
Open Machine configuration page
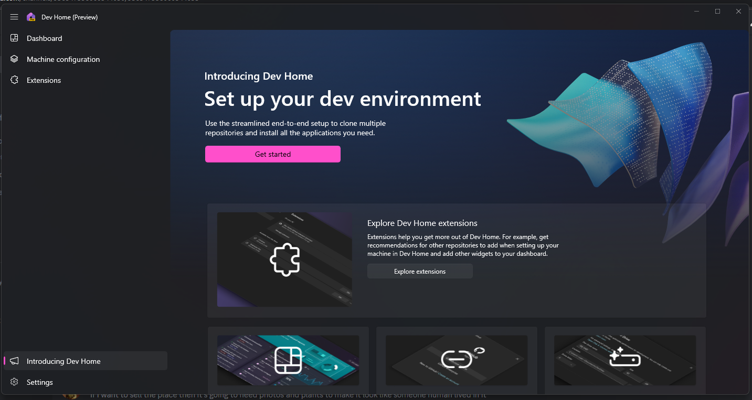63,59
